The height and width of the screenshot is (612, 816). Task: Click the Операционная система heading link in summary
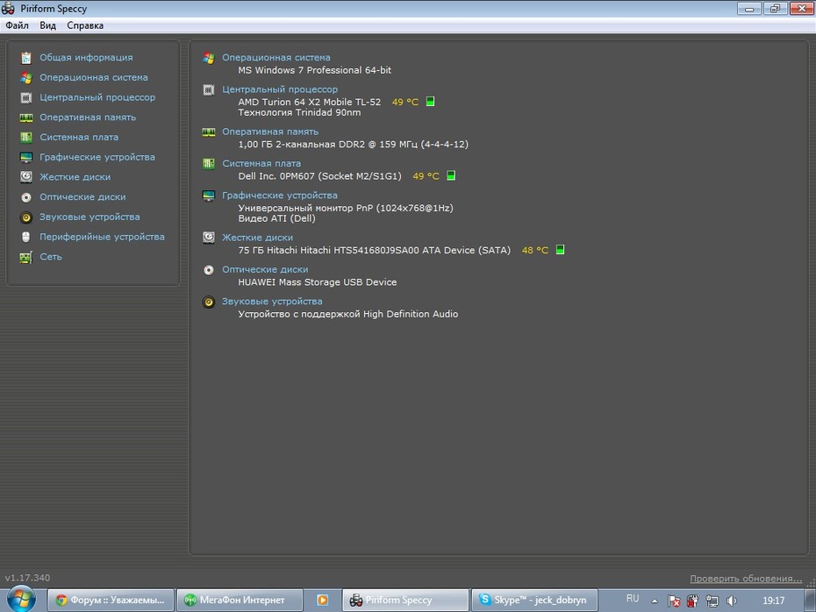pos(276,58)
